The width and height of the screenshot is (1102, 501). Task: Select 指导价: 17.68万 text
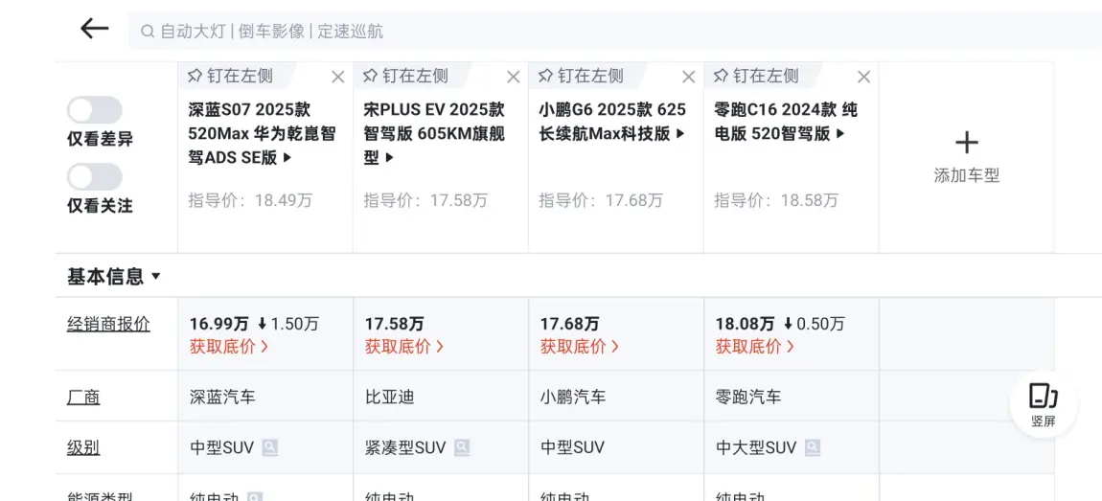pyautogui.click(x=601, y=201)
